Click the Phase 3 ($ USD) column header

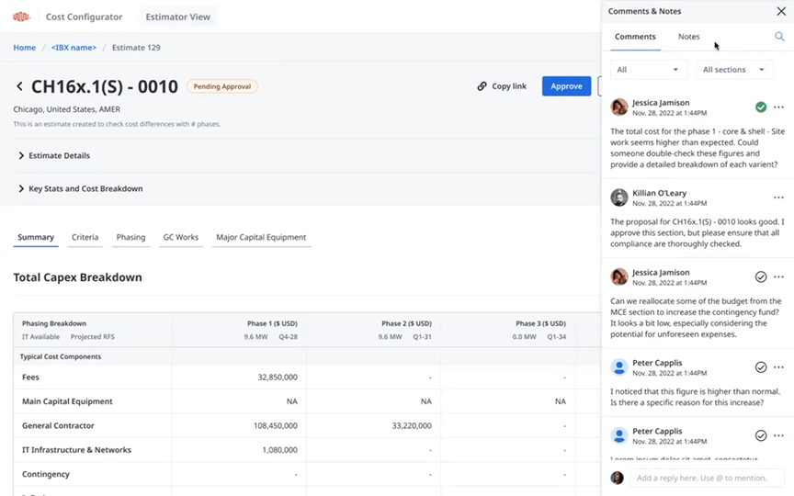[540, 323]
